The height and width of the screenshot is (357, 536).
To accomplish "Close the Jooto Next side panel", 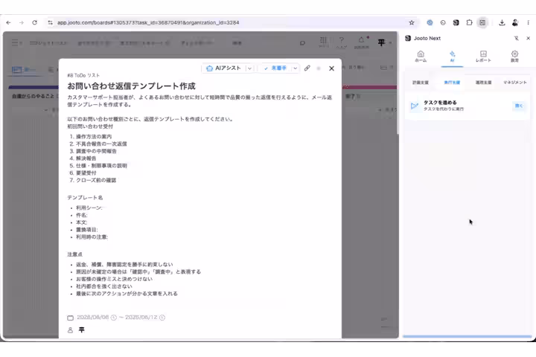I will [528, 38].
